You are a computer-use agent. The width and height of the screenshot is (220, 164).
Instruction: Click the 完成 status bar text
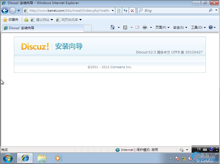4,150
